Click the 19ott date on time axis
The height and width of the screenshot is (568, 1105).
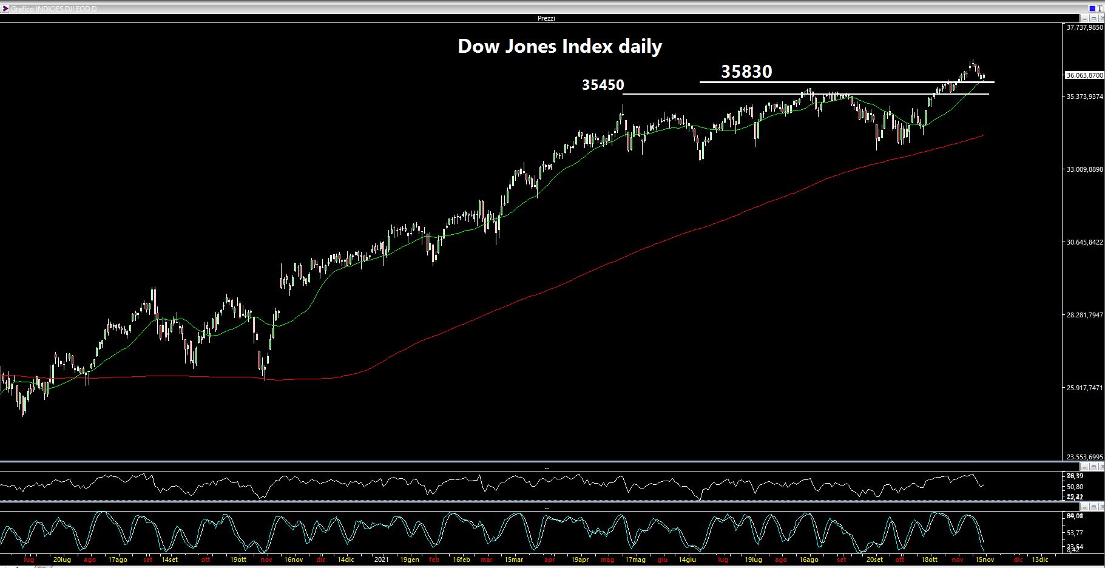pyautogui.click(x=238, y=560)
